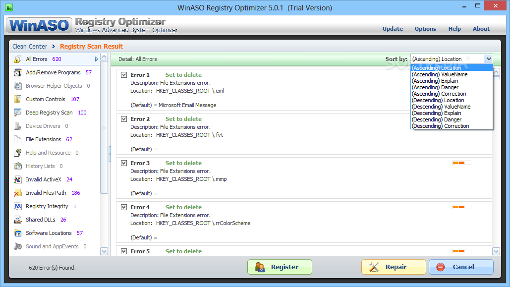Viewport: 510px width, 287px height.
Task: Choose (Ascending) Explain sort option
Action: [452, 81]
